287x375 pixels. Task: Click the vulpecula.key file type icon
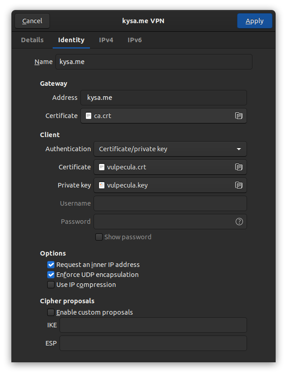pos(102,185)
